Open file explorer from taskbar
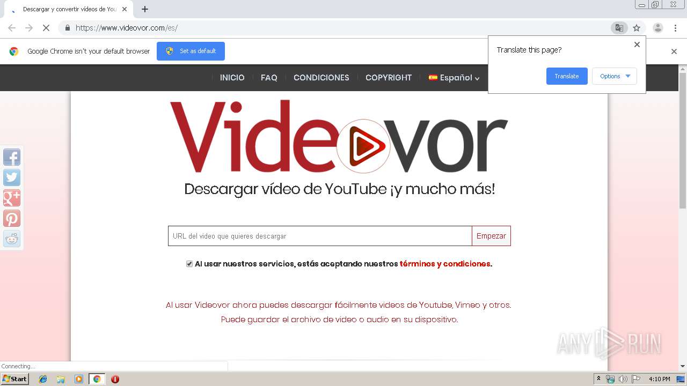 tap(61, 379)
